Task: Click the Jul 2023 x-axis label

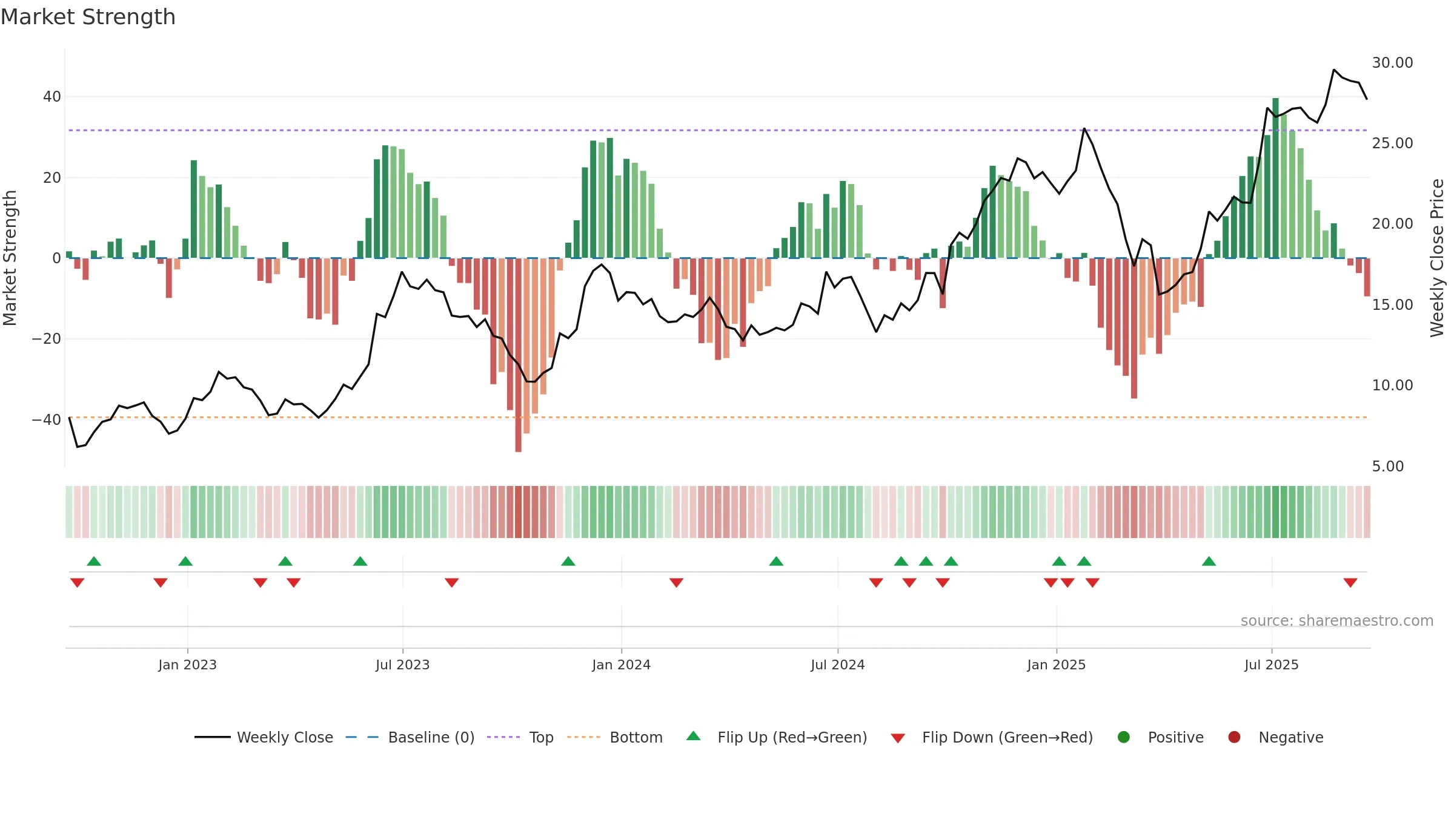Action: (x=402, y=664)
